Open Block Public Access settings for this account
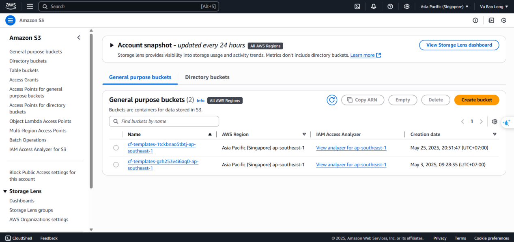This screenshot has width=514, height=242. [43, 176]
